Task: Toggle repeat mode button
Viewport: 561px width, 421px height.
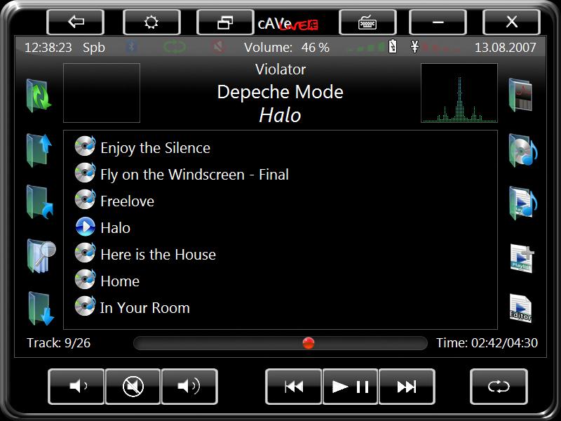Action: (499, 387)
